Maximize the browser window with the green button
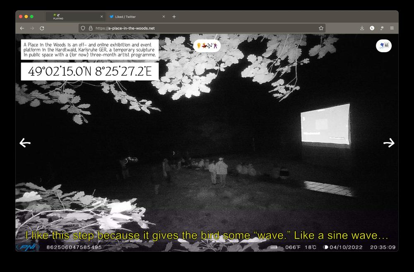414x272 pixels. point(32,17)
